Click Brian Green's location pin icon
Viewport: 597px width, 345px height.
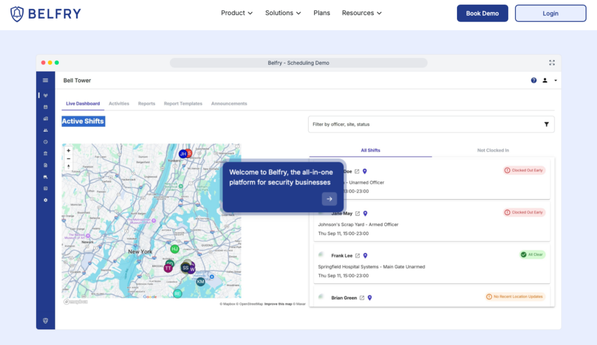[x=369, y=298]
